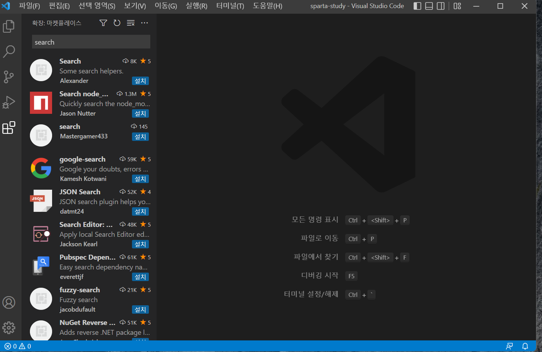This screenshot has width=542, height=352.
Task: Install the search extension by Mastergamer433
Action: pos(140,137)
